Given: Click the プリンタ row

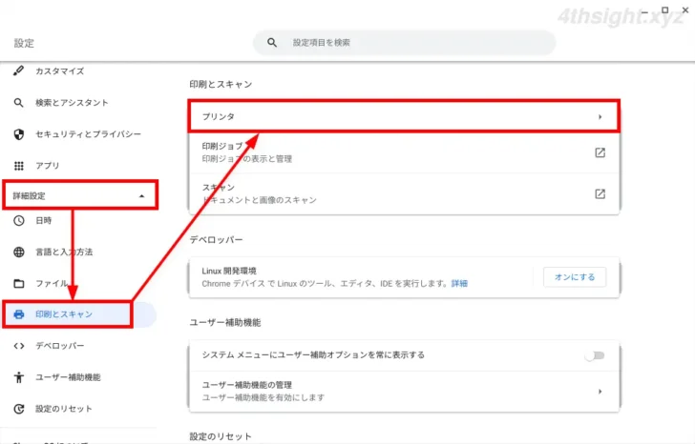Looking at the screenshot, I should (x=404, y=117).
